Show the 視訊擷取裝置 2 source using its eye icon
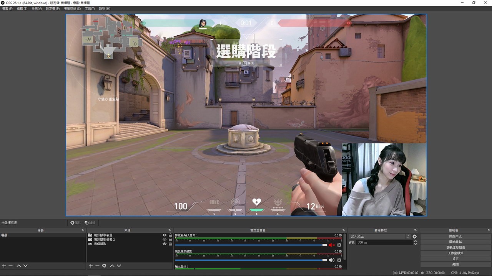492x276 pixels. pos(165,240)
